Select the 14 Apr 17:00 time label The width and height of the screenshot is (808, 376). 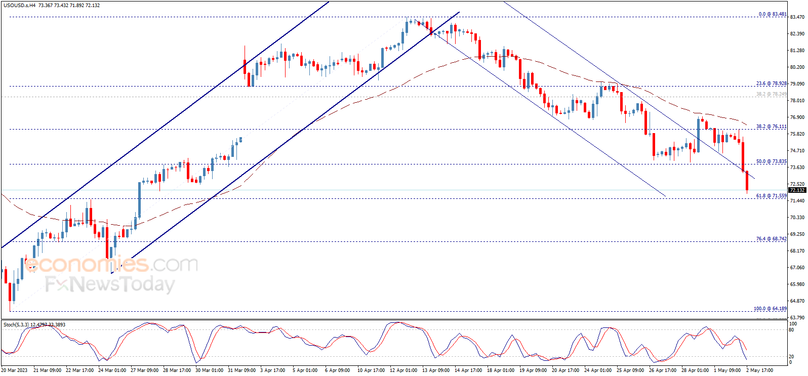click(468, 370)
